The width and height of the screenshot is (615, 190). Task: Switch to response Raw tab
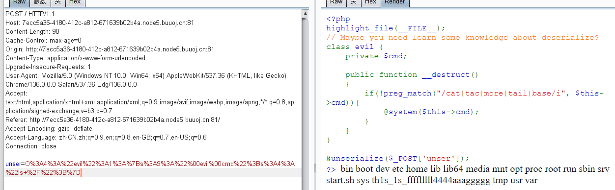pos(336,2)
